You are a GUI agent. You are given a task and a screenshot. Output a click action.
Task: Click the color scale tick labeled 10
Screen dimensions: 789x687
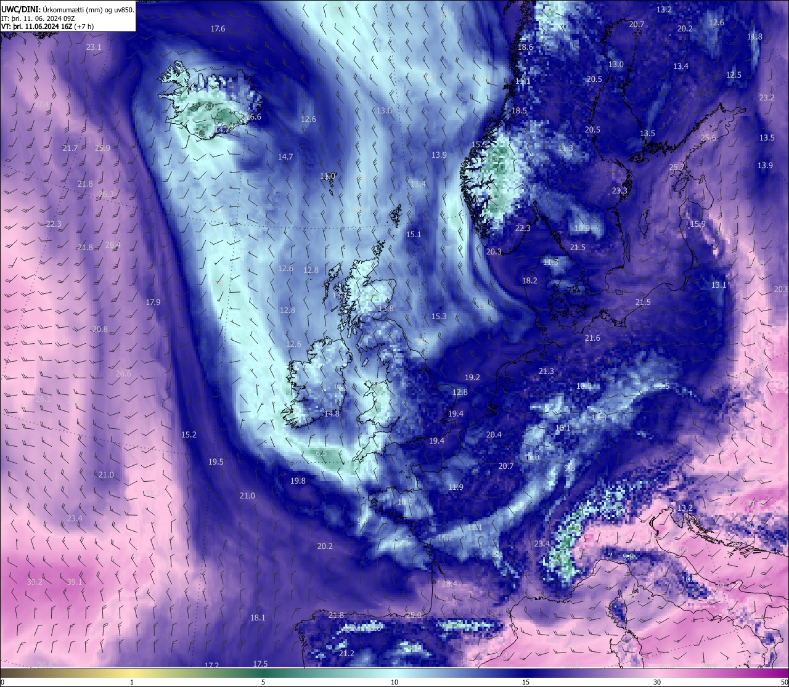(x=394, y=682)
